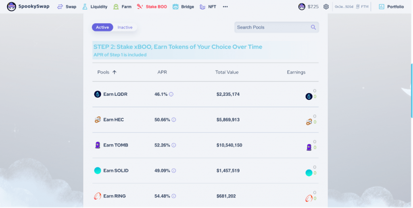Screen dimensions: 413x208
Task: Expand the Earn HEC pool row
Action: (x=205, y=120)
